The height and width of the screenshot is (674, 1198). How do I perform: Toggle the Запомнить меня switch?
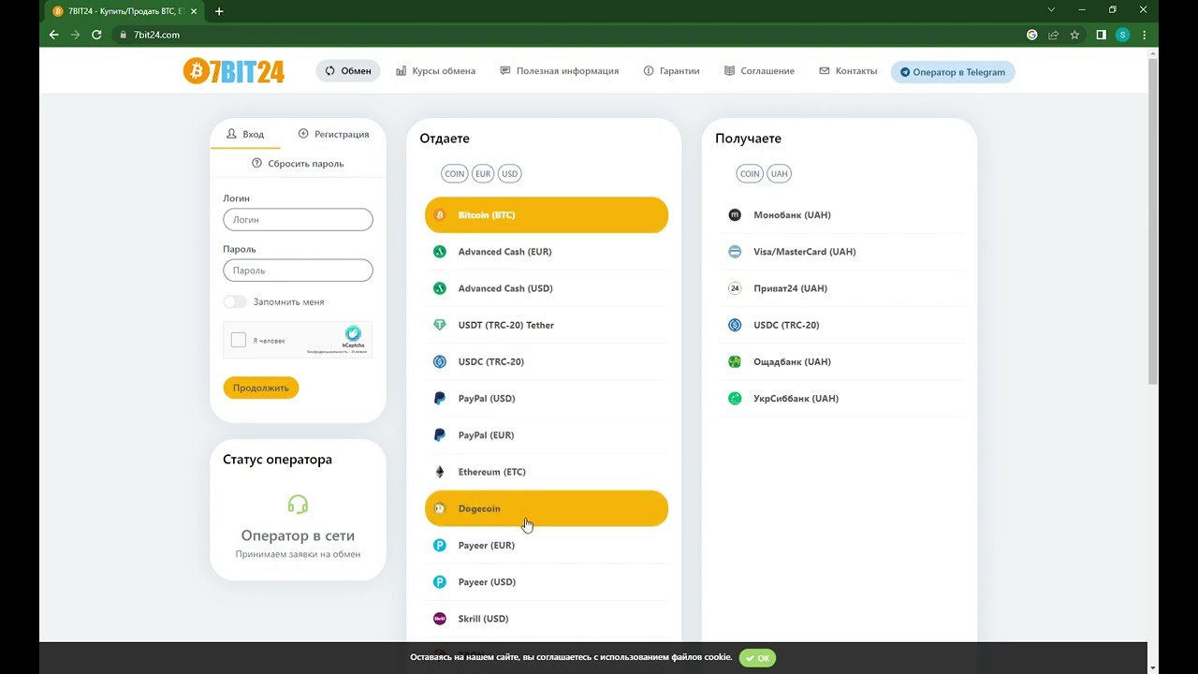tap(235, 301)
